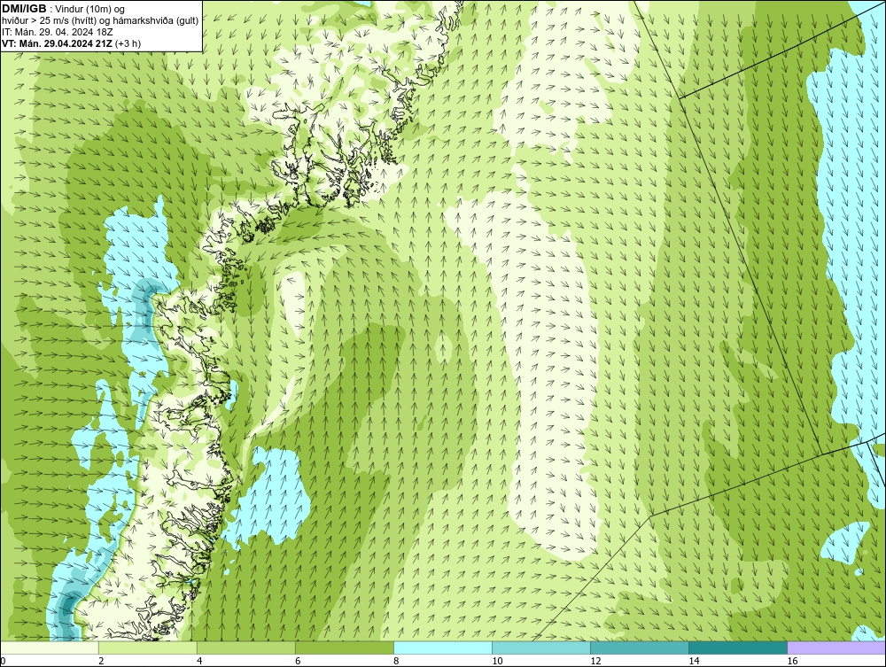Click the legend label '8'
This screenshot has width=886, height=667.
[x=396, y=661]
